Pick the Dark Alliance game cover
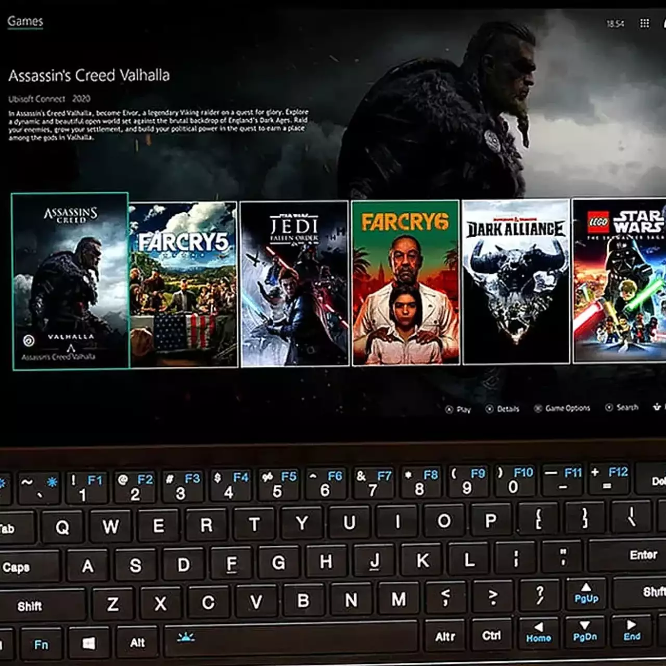The height and width of the screenshot is (666, 666). tap(516, 281)
